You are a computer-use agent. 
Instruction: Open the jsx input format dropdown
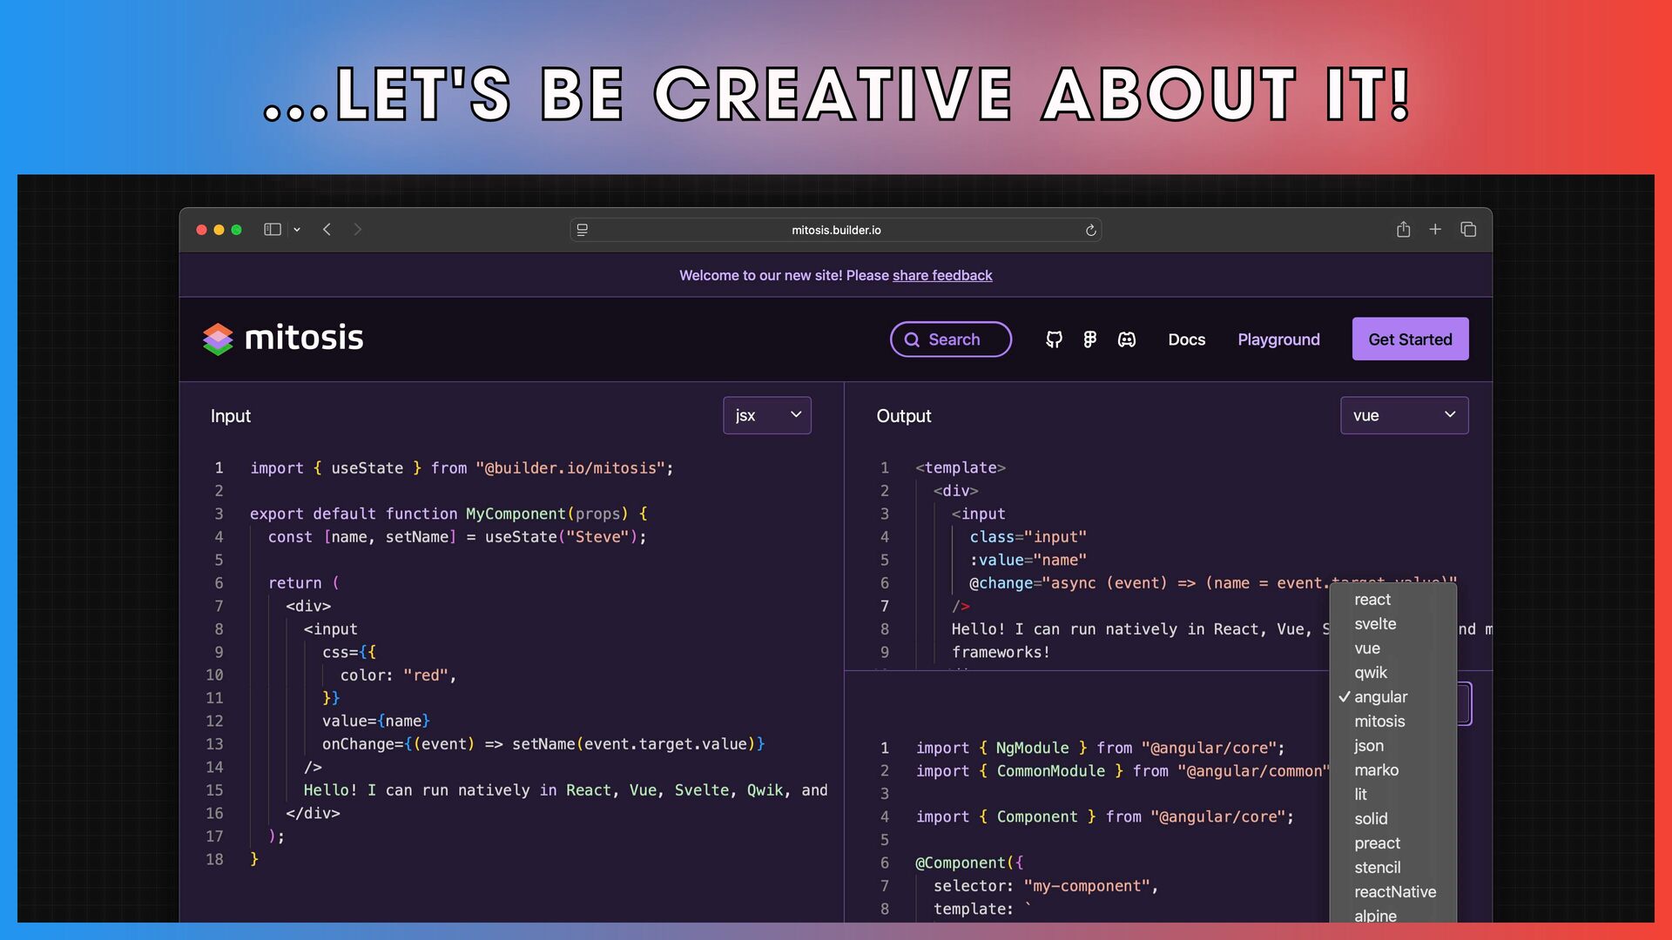(x=766, y=415)
